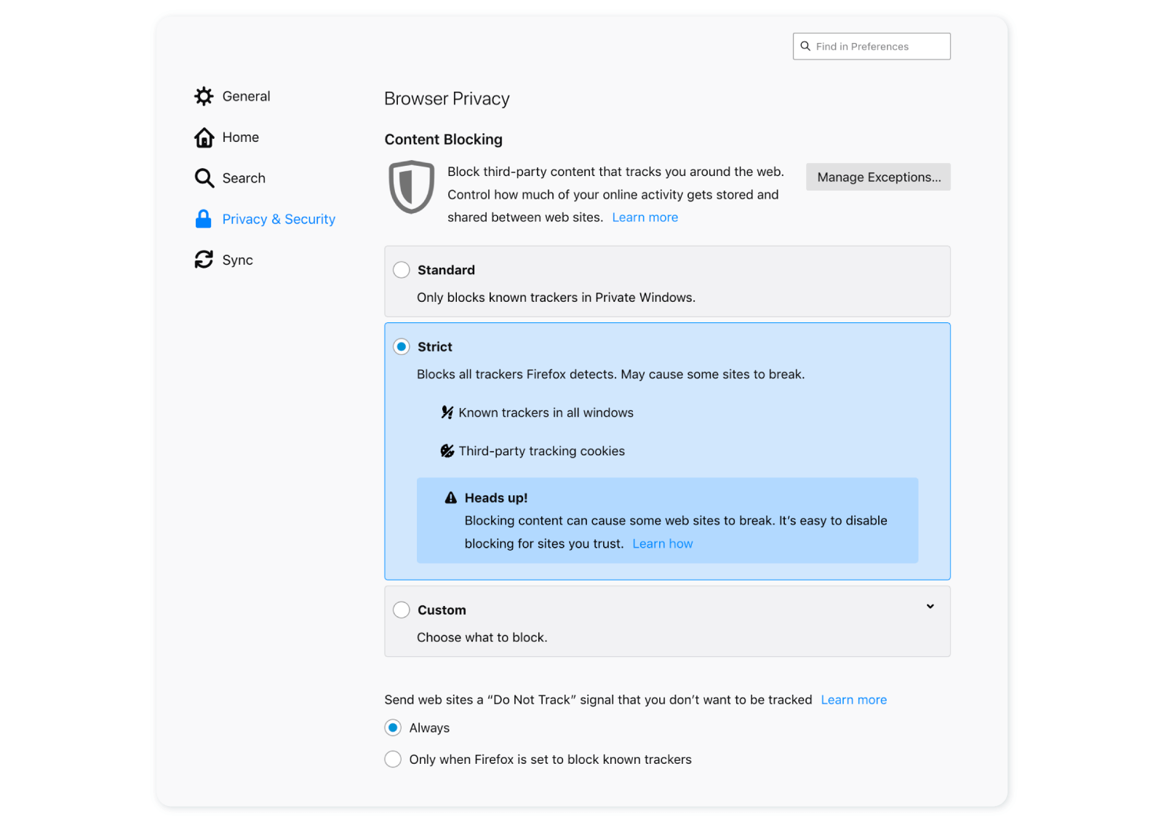Click the 'Browser Privacy' heading
The height and width of the screenshot is (822, 1164).
[447, 99]
